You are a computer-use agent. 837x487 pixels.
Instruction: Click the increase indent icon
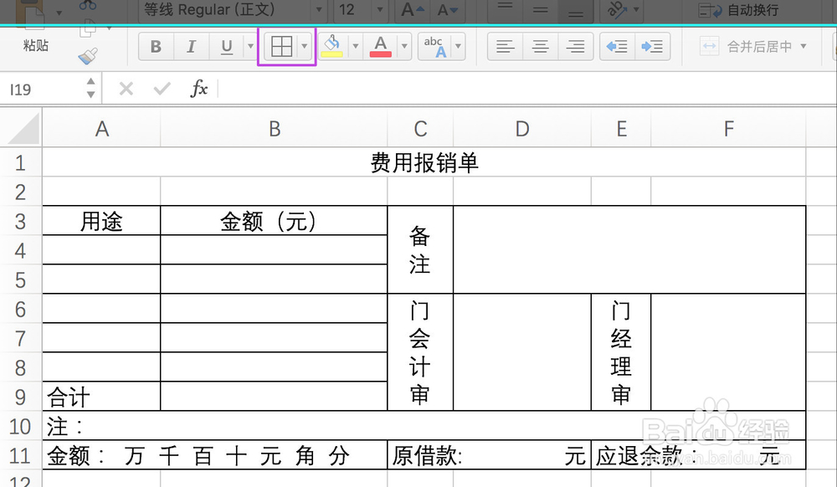tap(654, 46)
